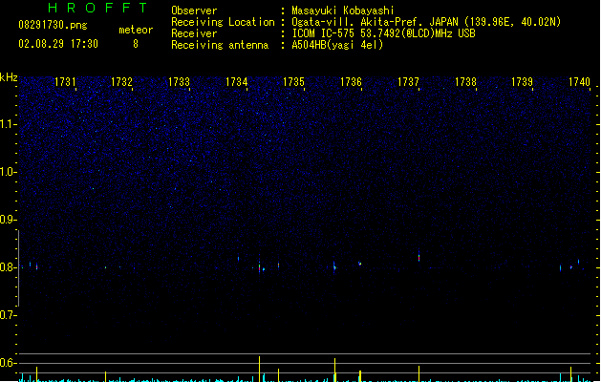Click the 1733 time axis marker
The height and width of the screenshot is (382, 601).
point(179,82)
